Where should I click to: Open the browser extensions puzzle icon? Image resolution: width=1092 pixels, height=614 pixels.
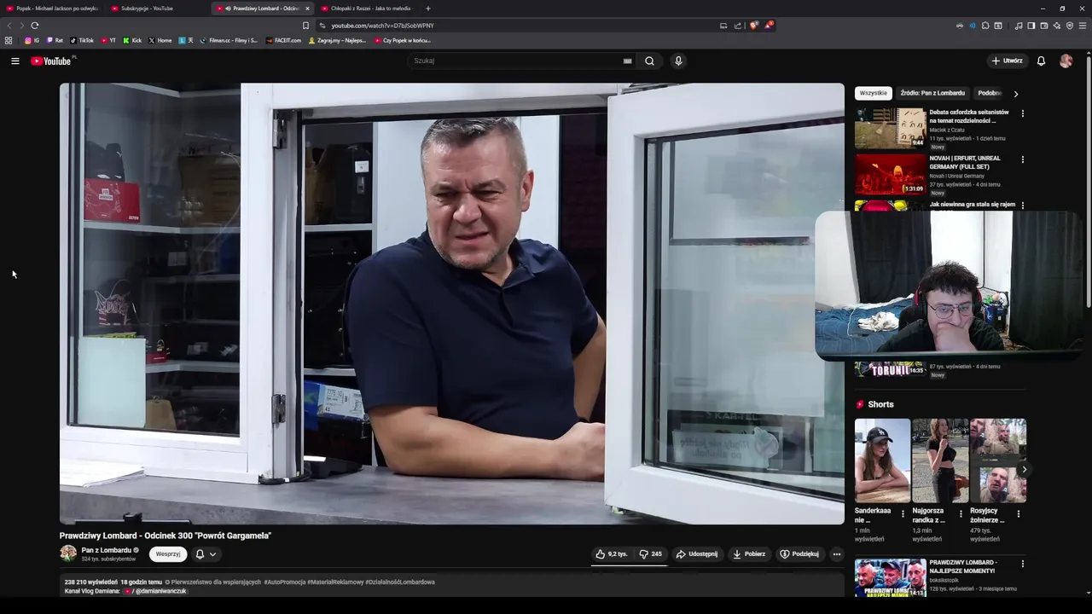(x=985, y=26)
